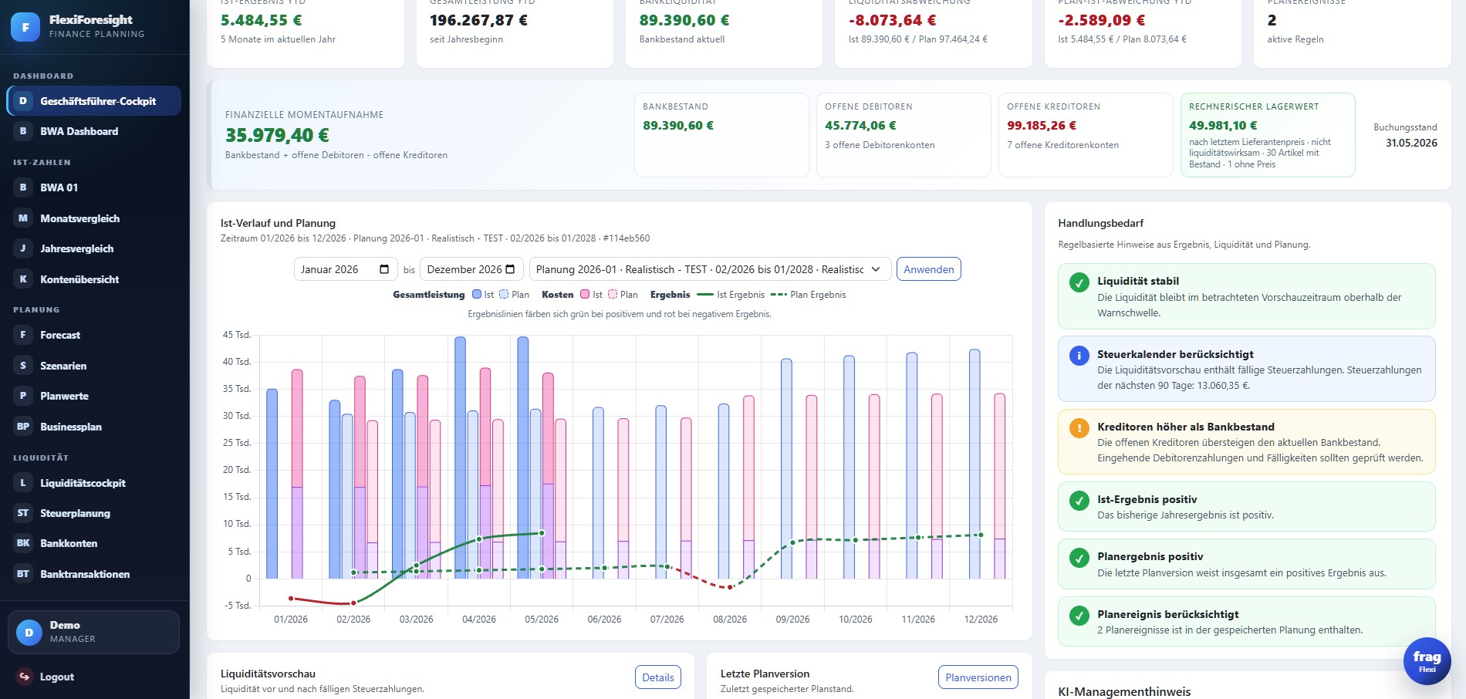Open the Planung version dropdown
The width and height of the screenshot is (1466, 699).
(x=710, y=269)
